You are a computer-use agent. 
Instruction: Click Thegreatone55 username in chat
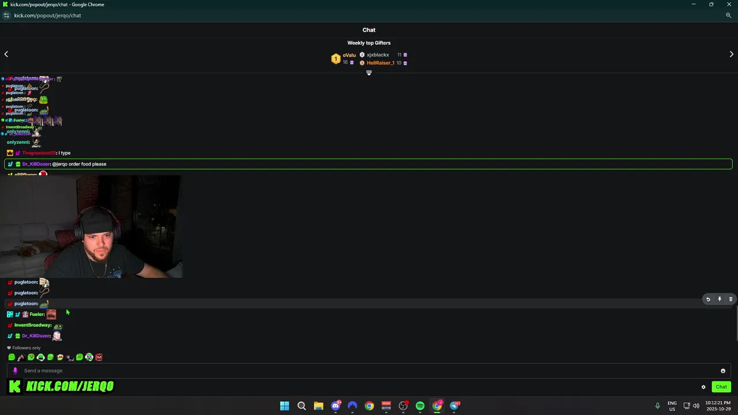pos(39,153)
